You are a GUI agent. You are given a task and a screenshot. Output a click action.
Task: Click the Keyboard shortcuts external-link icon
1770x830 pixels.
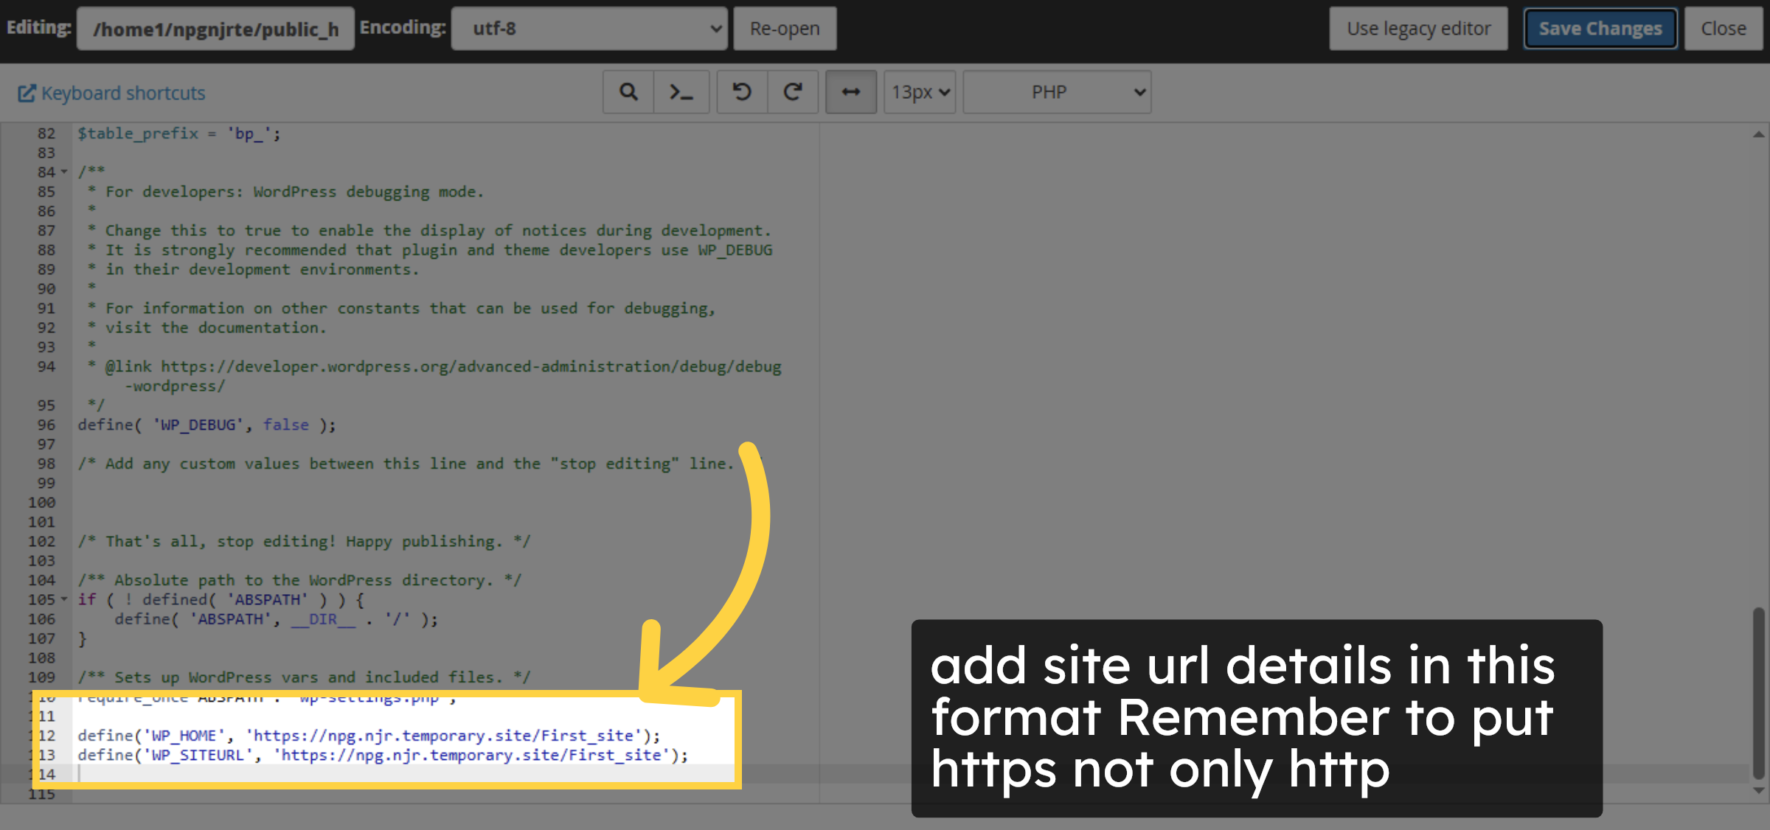(27, 92)
